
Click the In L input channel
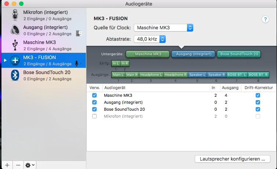(x=116, y=63)
